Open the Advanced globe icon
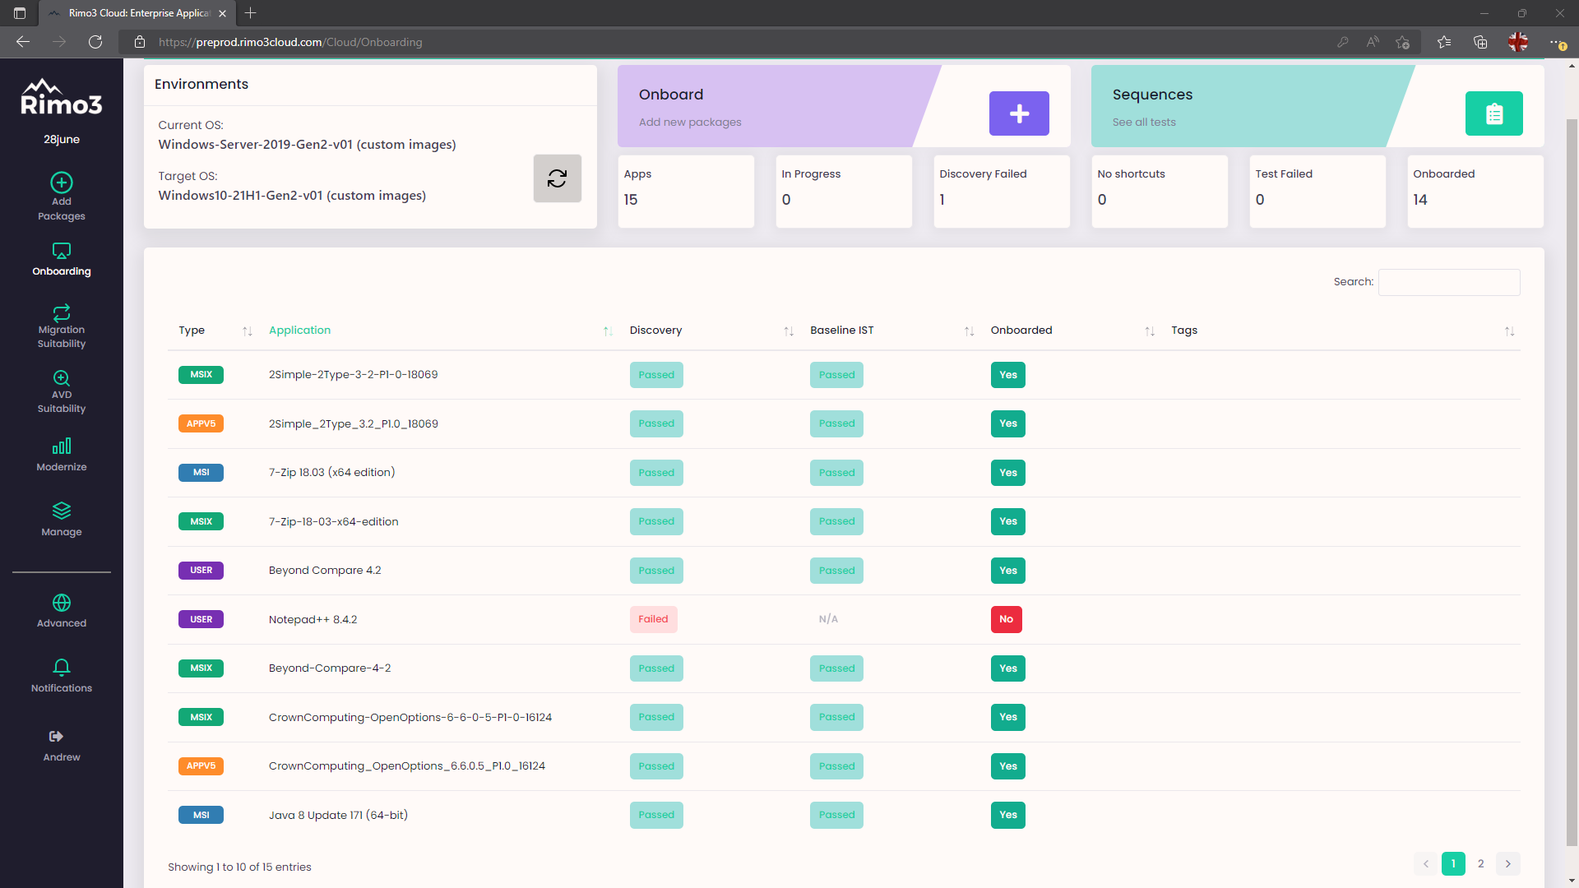Screen dimensions: 1579x888 62,603
